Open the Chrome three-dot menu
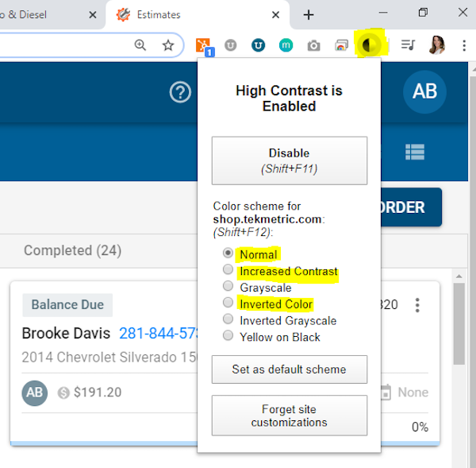 [x=464, y=45]
